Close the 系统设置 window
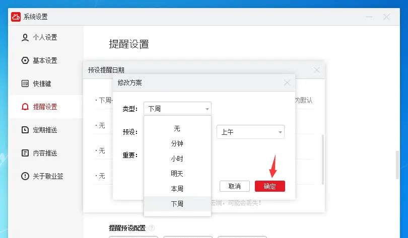 click(x=386, y=17)
